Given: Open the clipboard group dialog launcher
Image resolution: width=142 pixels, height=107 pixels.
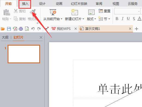Looking at the screenshot, I should (x=37, y=23).
